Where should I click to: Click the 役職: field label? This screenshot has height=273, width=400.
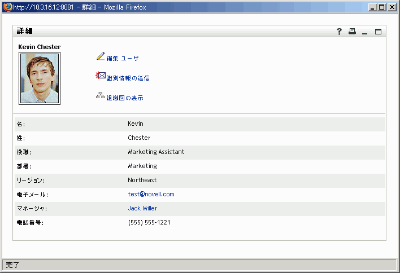pos(24,152)
